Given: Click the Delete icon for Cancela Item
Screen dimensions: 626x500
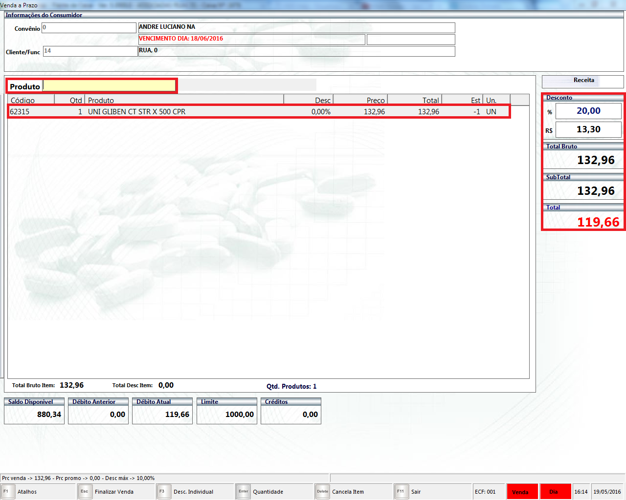Looking at the screenshot, I should (x=322, y=492).
